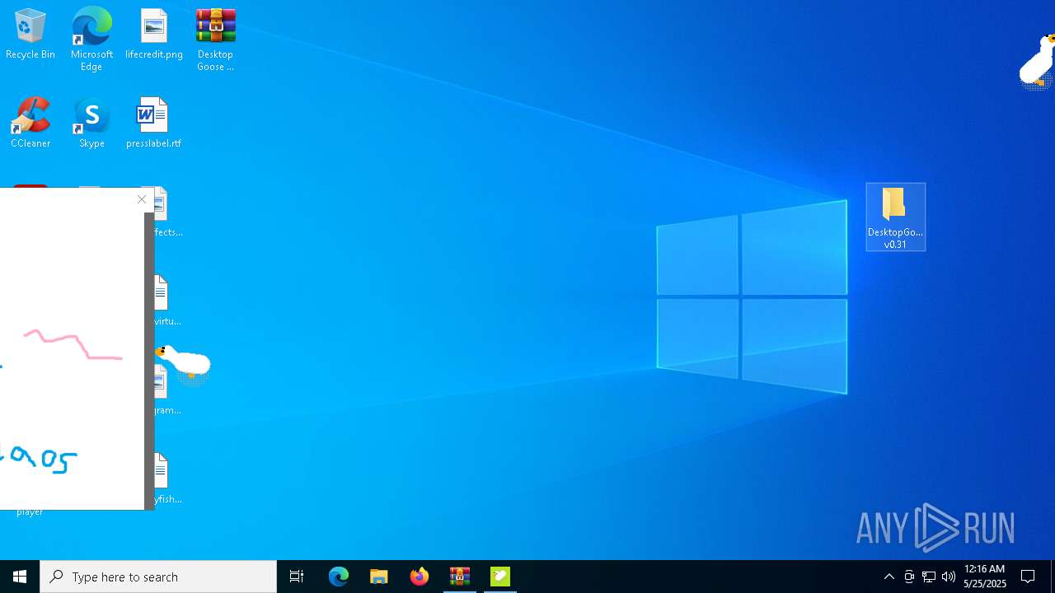The image size is (1055, 593).
Task: Close the goose drawing note window
Action: pyautogui.click(x=142, y=199)
